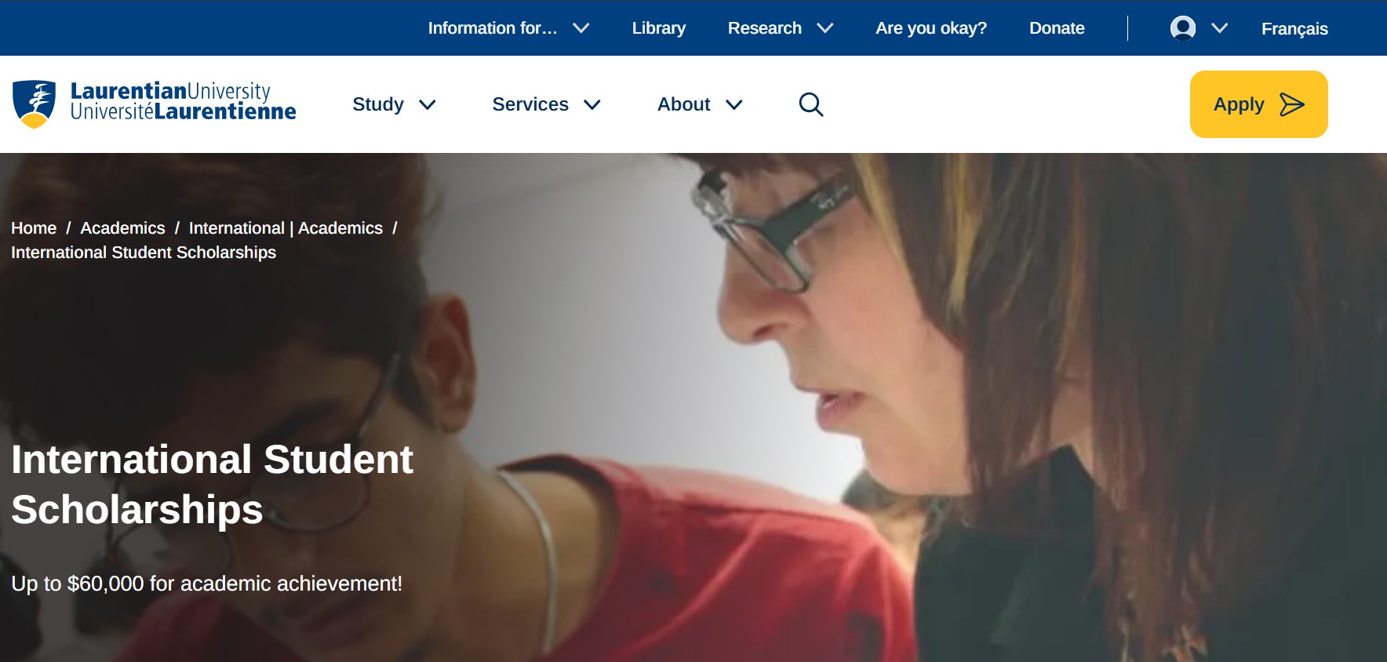This screenshot has width=1387, height=662.
Task: Expand the Research dropdown chevron
Action: 825,28
